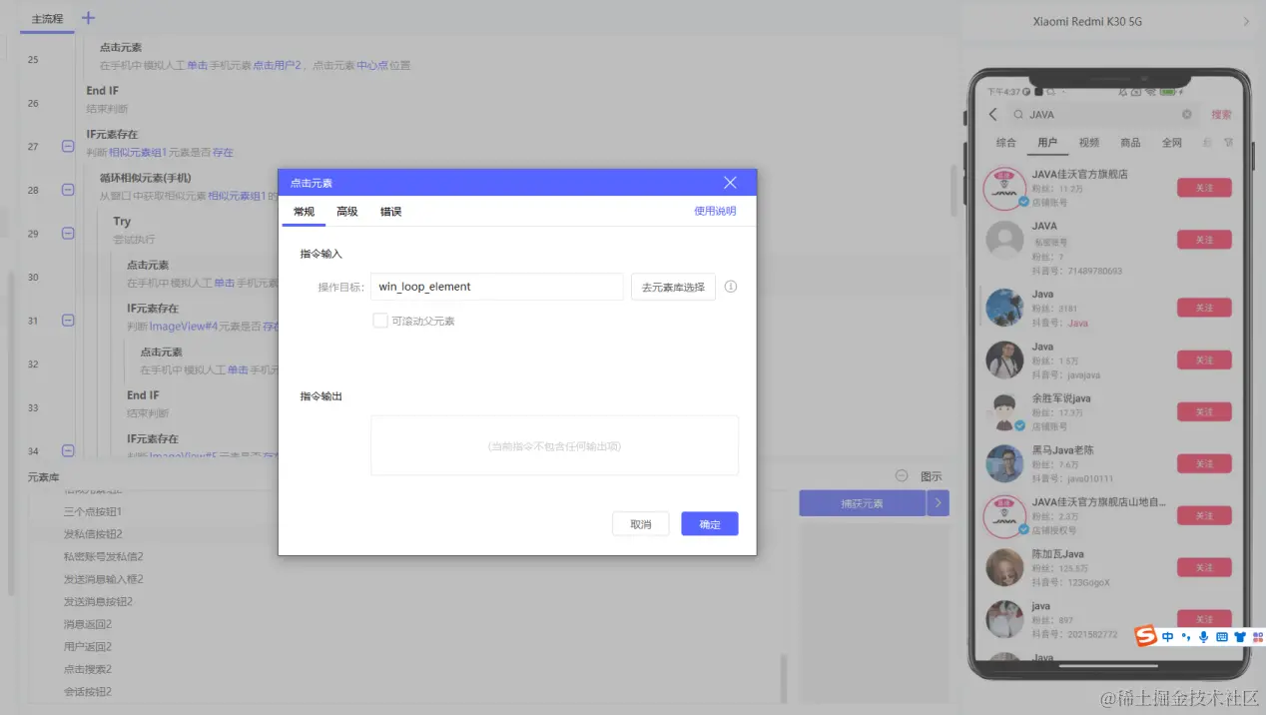Select 发私信按钮2 in the element library

click(93, 534)
